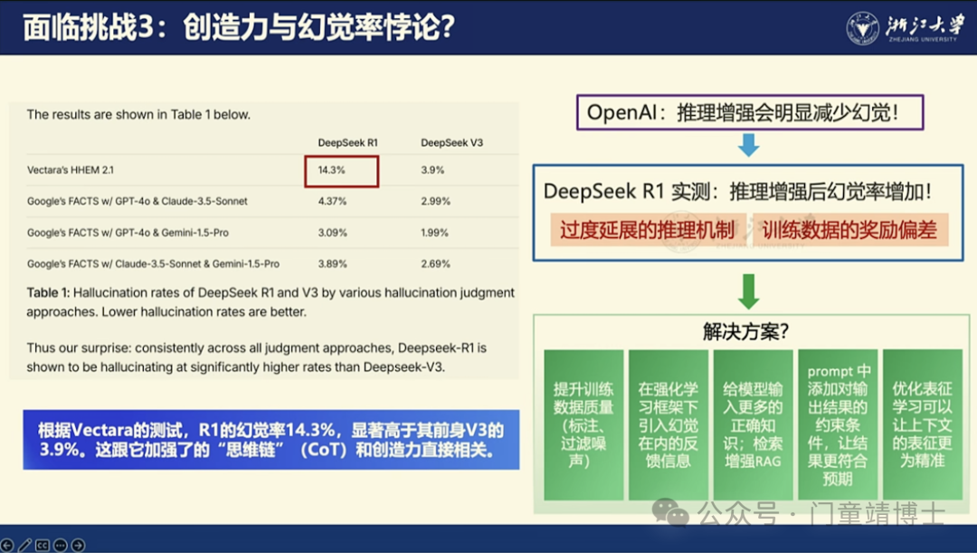Advance to the next slide arrow
The width and height of the screenshot is (977, 553).
pyautogui.click(x=78, y=546)
